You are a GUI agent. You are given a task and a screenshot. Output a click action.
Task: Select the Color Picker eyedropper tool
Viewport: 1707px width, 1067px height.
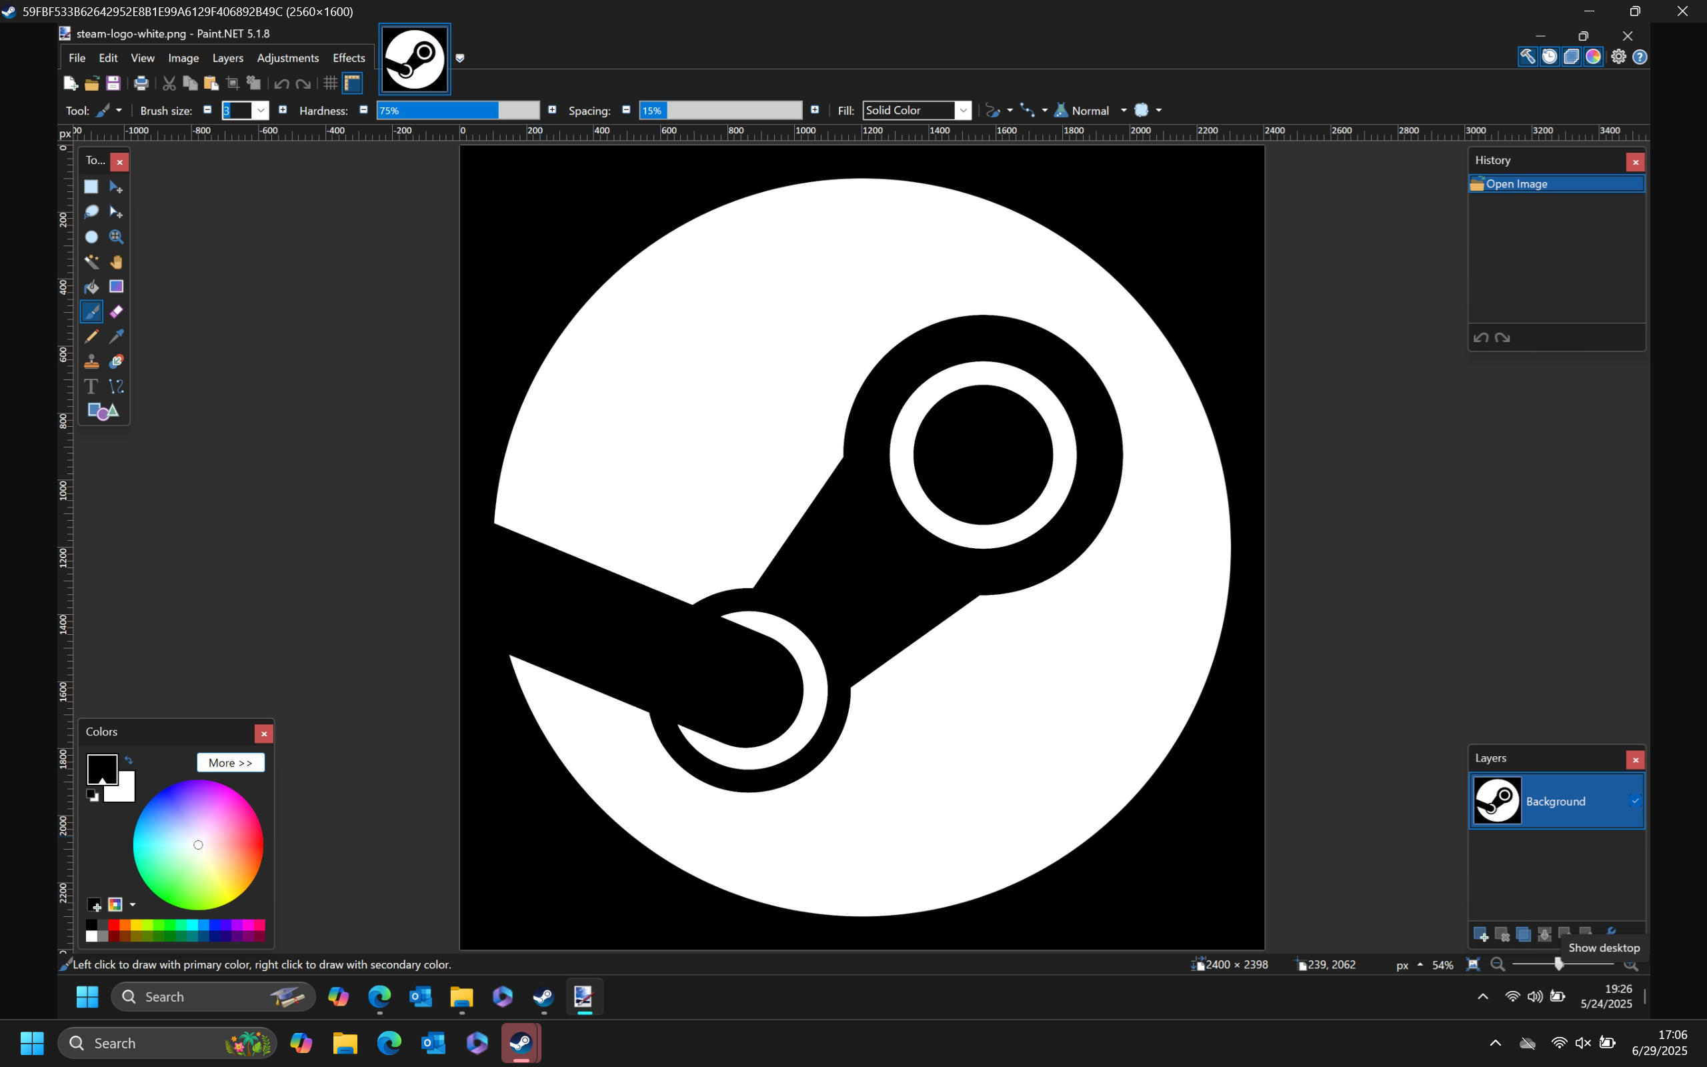click(x=117, y=337)
